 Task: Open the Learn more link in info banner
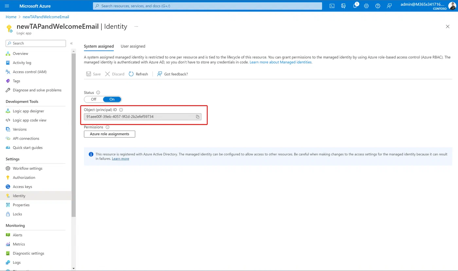pyautogui.click(x=120, y=159)
